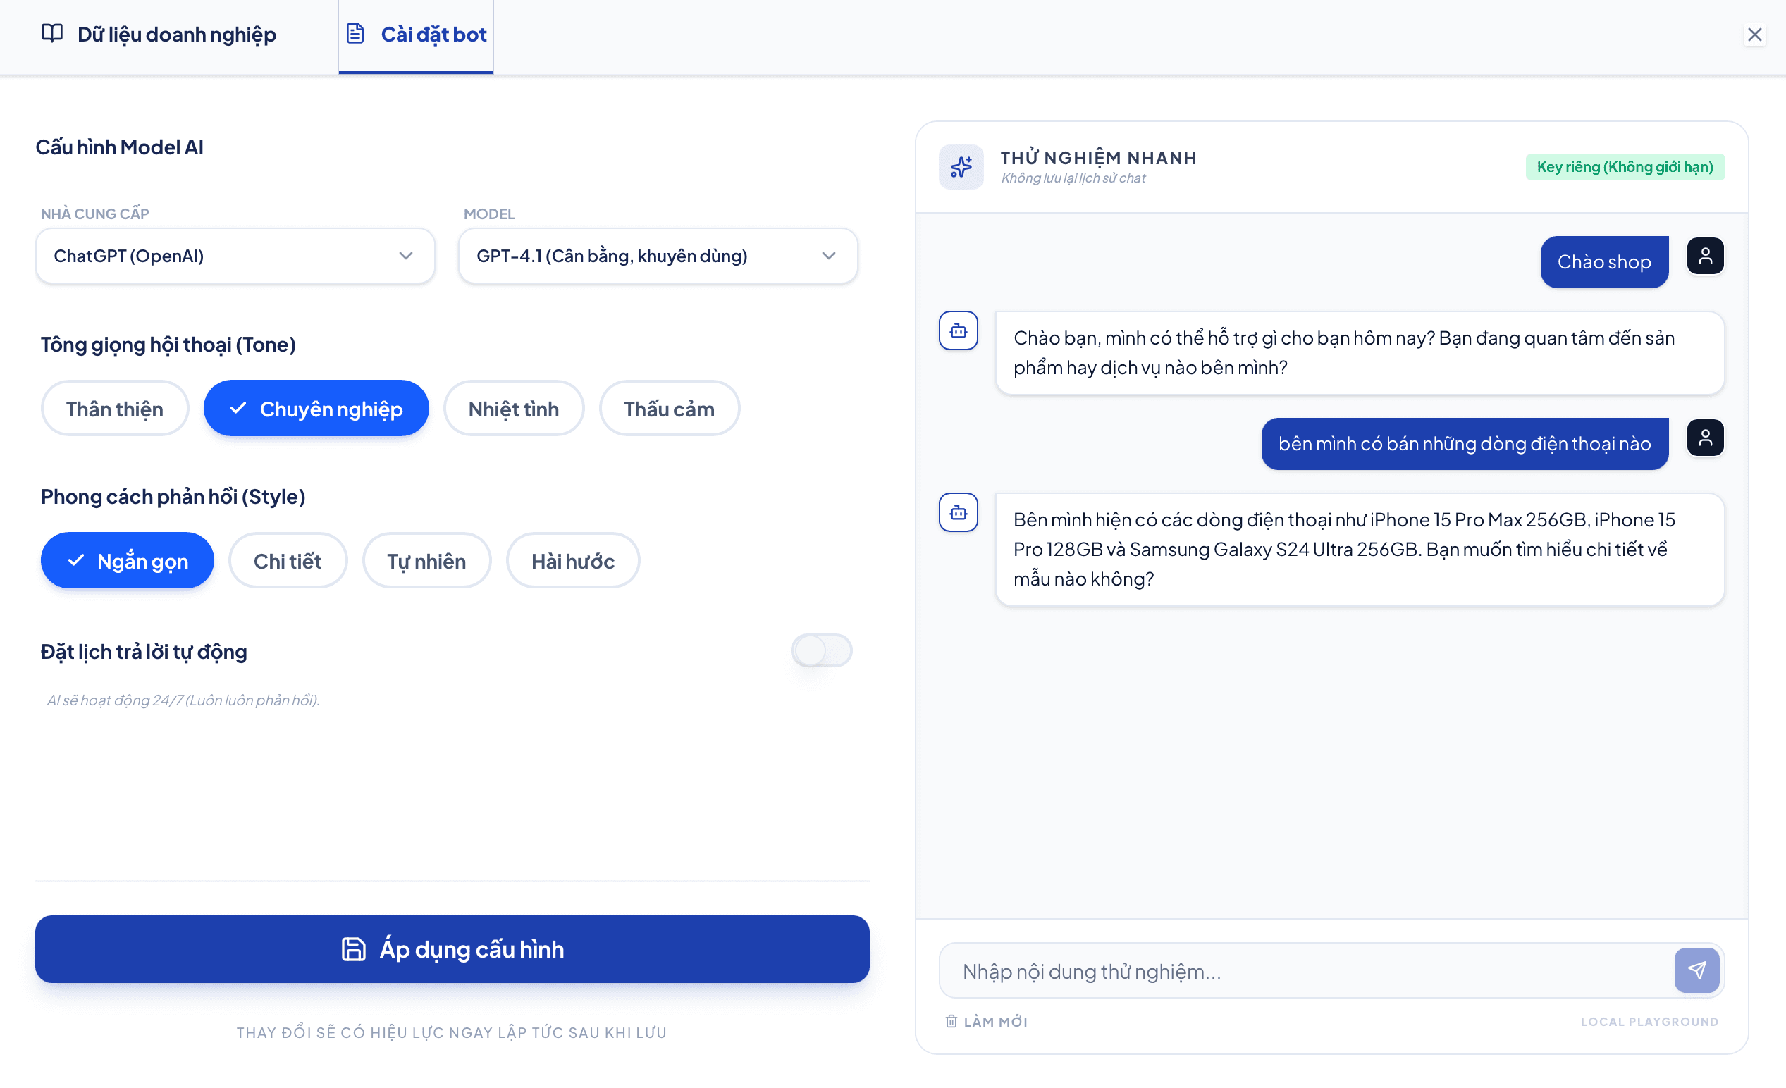Screen dimensions: 1786x1088
Task: Click the document icon in Cài đặt bot
Action: point(355,33)
